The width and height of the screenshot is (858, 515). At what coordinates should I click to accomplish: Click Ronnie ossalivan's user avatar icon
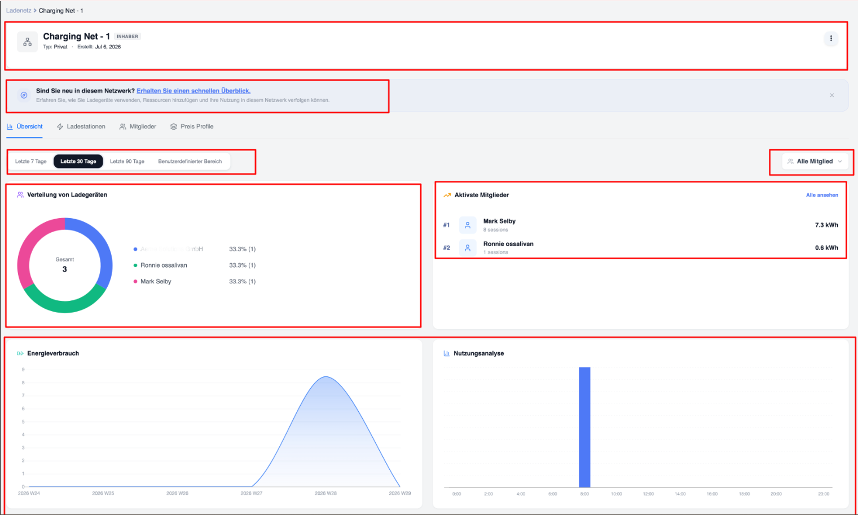pyautogui.click(x=468, y=247)
